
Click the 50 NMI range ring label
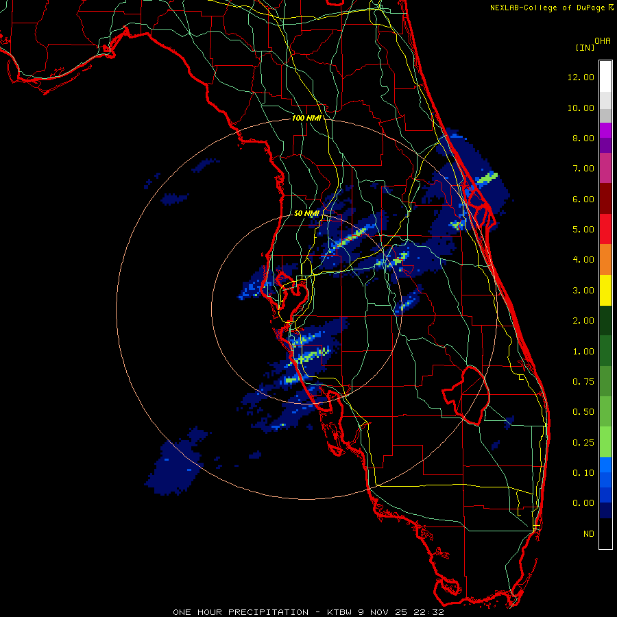click(306, 213)
